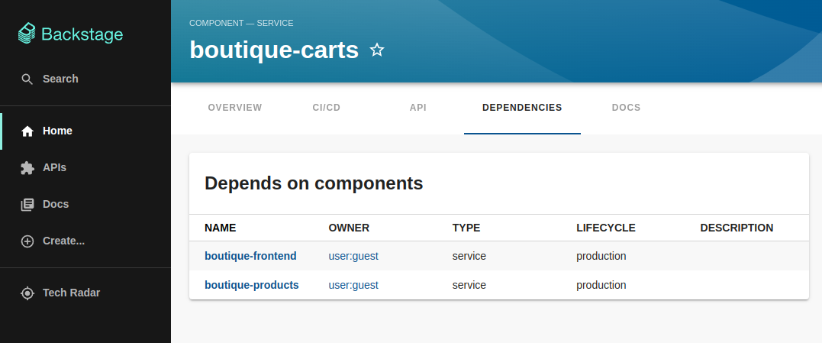
Task: Open Tech Radar from the sidebar
Action: (71, 293)
